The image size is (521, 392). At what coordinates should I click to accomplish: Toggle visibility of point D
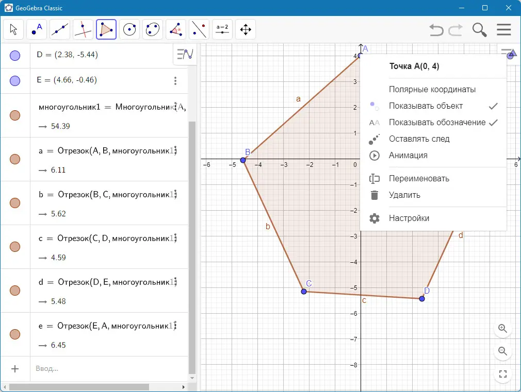(x=15, y=56)
